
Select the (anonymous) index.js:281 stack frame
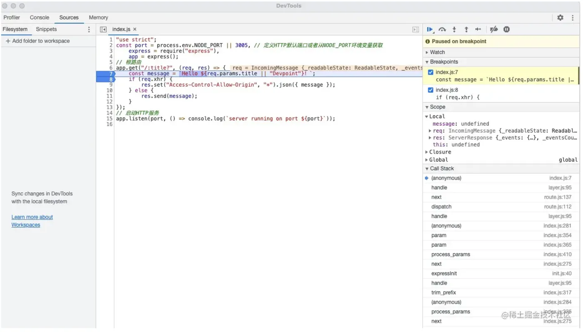501,226
